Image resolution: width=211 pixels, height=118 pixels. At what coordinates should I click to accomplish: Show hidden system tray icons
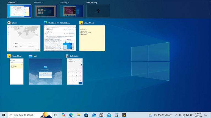176,115
